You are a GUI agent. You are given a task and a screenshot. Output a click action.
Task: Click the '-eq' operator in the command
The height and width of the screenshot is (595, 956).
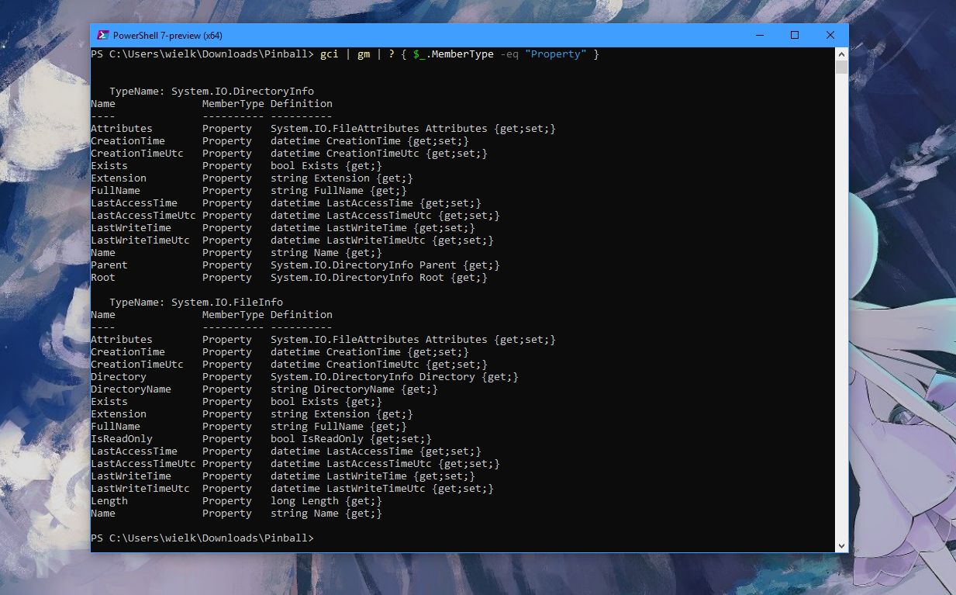pos(509,54)
